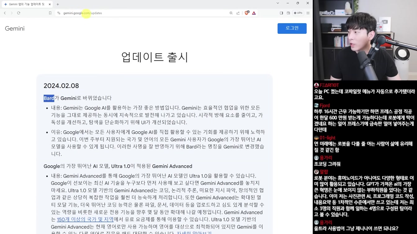The width and height of the screenshot is (417, 234).
Task: Open site settings icon in address bar
Action: (x=59, y=13)
